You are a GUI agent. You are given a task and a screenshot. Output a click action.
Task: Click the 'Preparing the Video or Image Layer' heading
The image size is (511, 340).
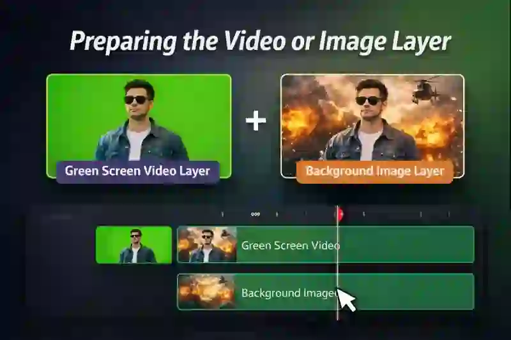coord(261,41)
